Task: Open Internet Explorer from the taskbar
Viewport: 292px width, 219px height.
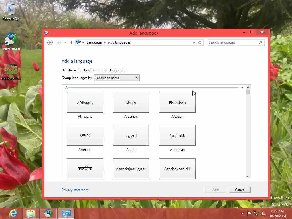Action: (13, 213)
